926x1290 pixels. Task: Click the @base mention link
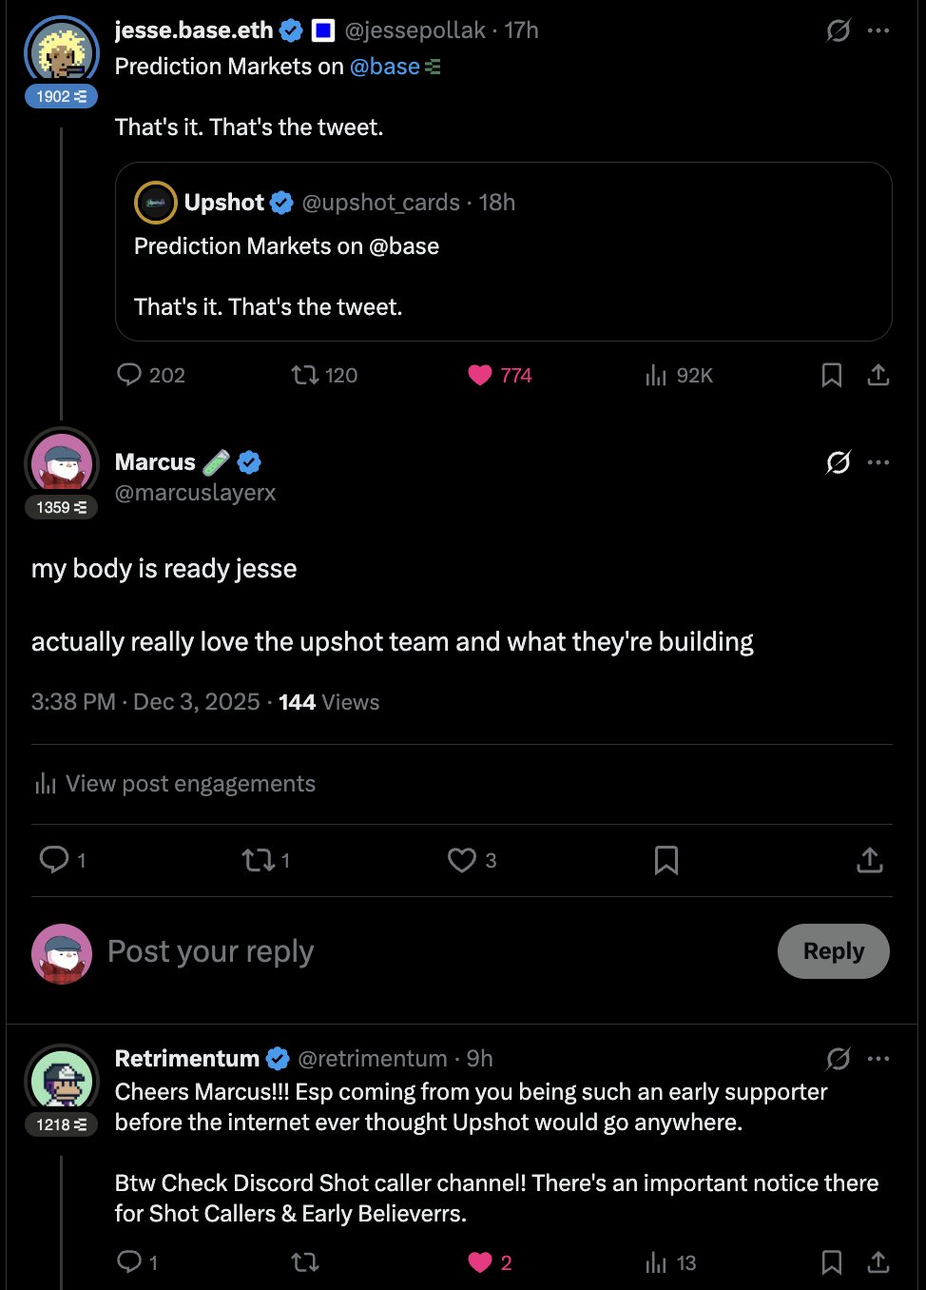point(385,67)
